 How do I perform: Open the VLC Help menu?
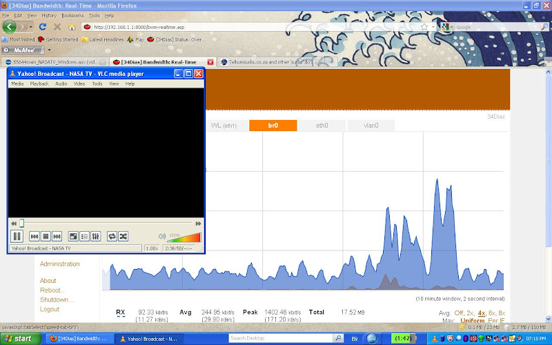click(x=130, y=83)
